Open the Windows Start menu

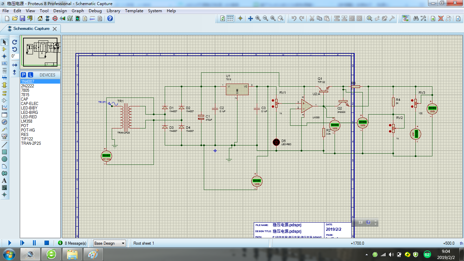point(9,254)
